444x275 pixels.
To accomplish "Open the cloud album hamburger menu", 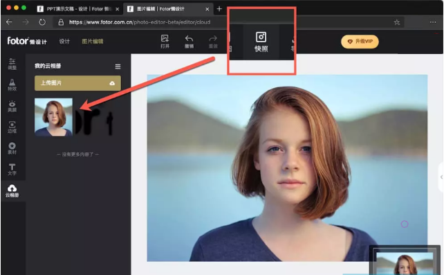I will (x=118, y=66).
